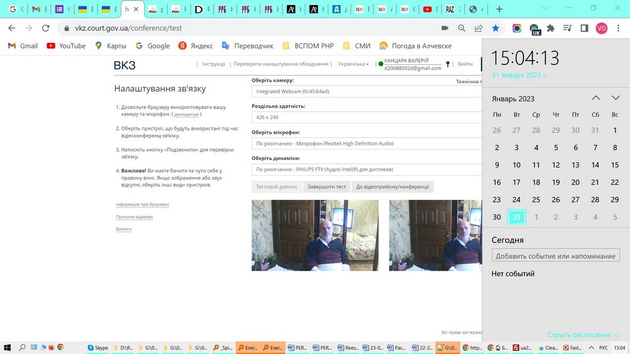Click the address bar URL field

(x=249, y=28)
